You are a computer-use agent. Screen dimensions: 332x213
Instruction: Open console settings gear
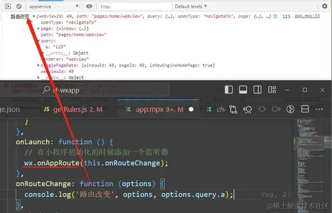click(325, 6)
